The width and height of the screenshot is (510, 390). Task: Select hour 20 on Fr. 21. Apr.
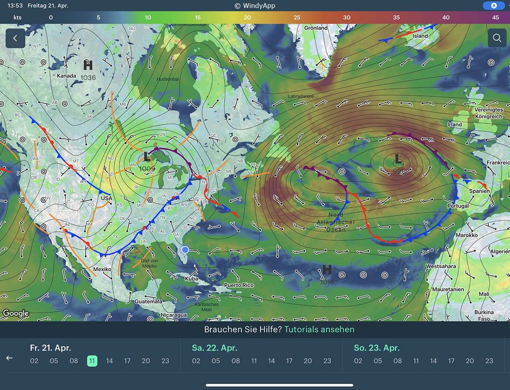tap(146, 361)
